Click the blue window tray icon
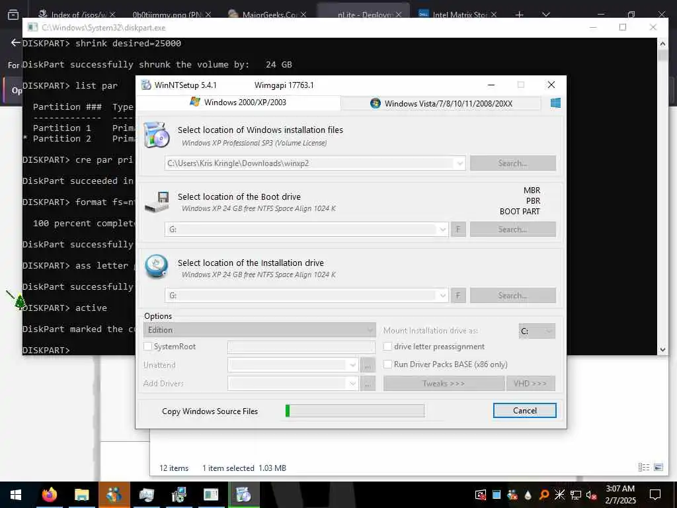 click(497, 495)
